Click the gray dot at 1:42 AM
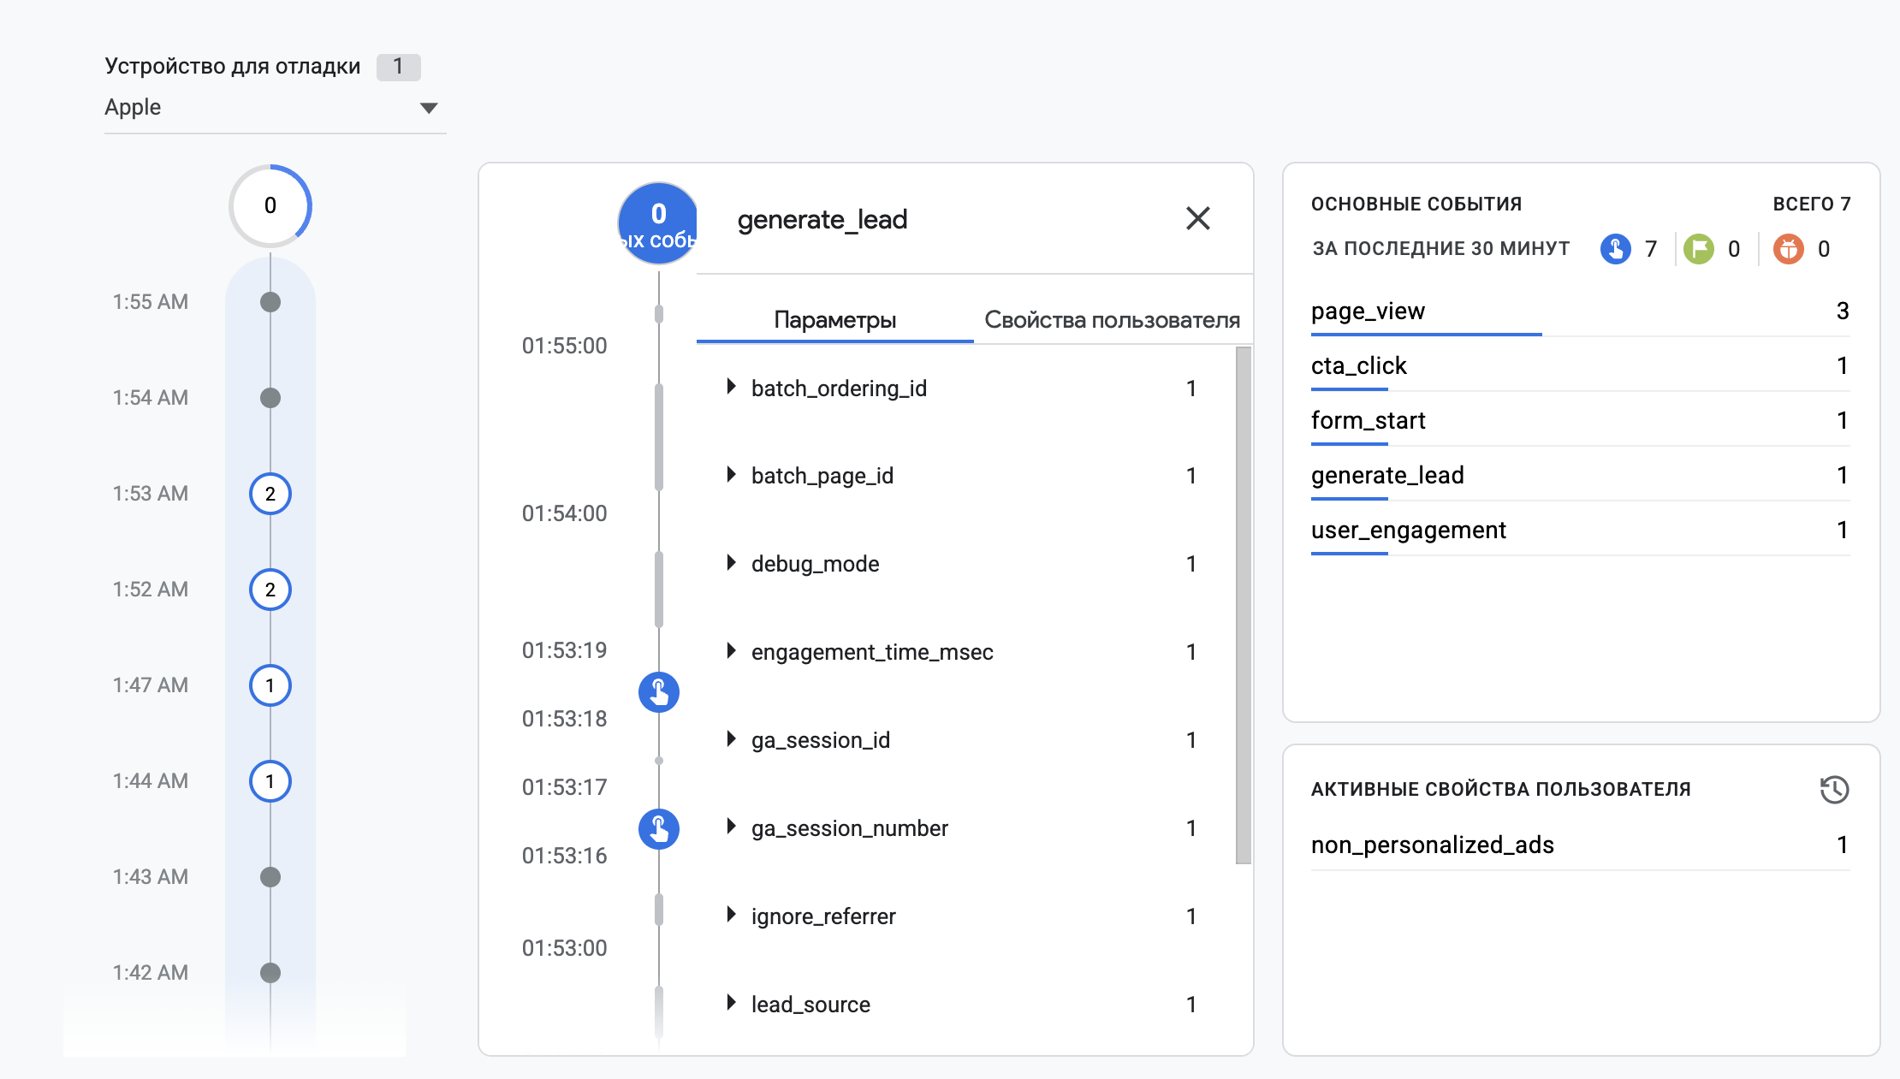Image resolution: width=1900 pixels, height=1079 pixels. click(x=270, y=973)
